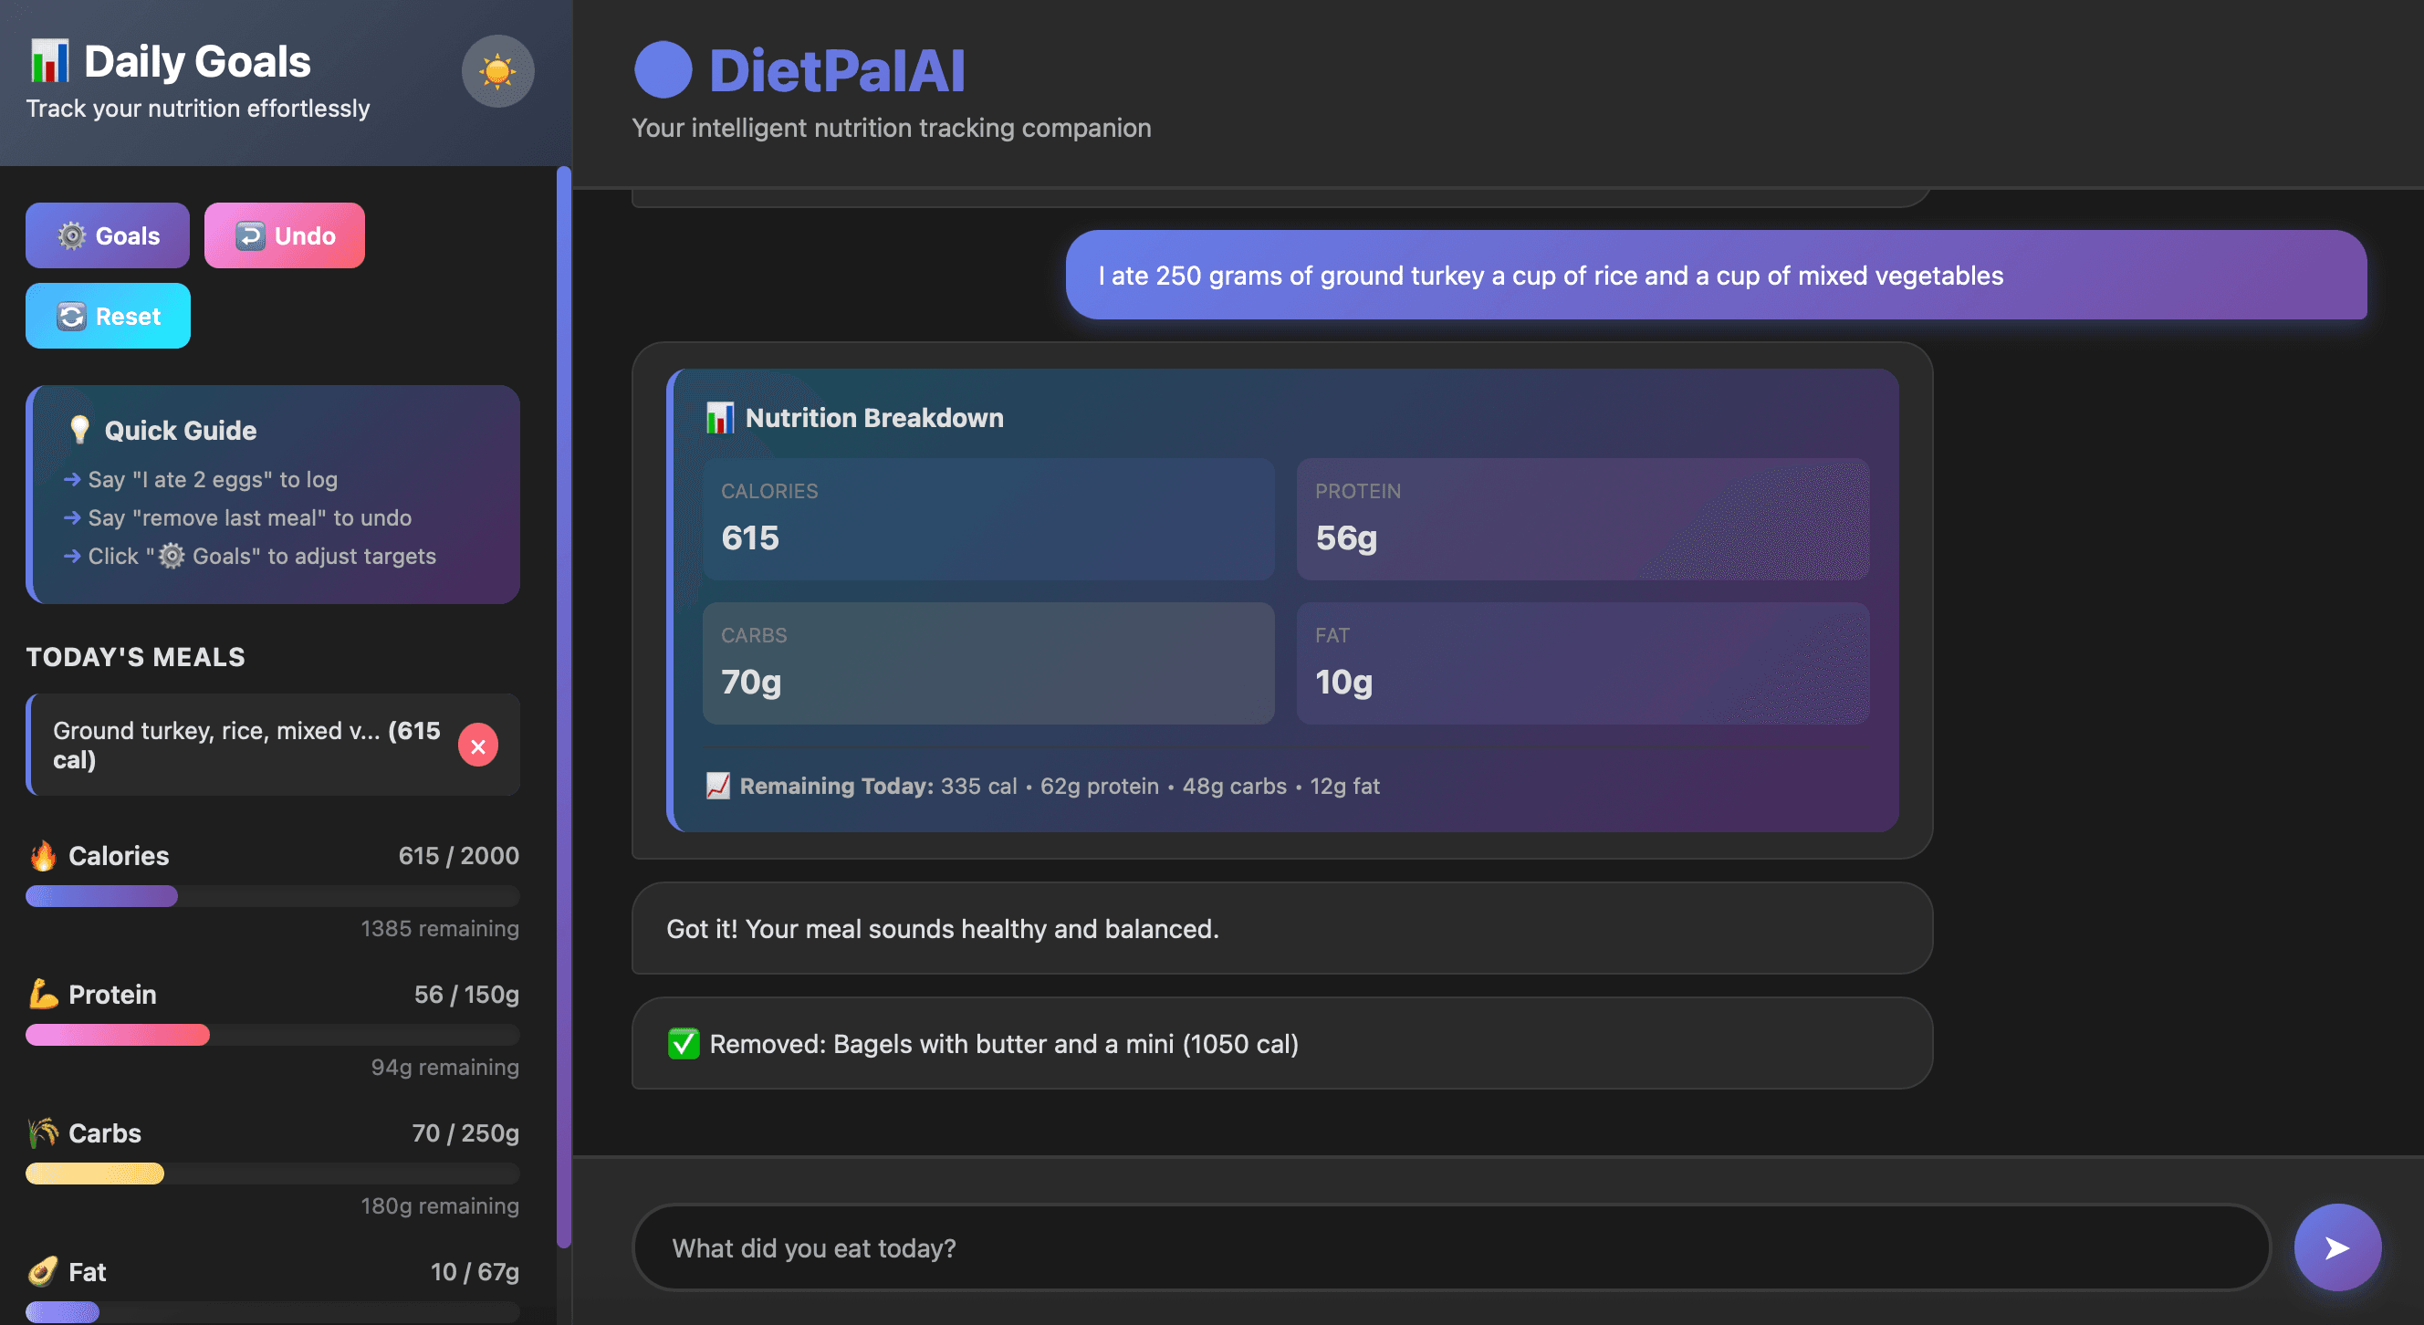Click the Goals button
This screenshot has width=2424, height=1325.
[x=108, y=235]
